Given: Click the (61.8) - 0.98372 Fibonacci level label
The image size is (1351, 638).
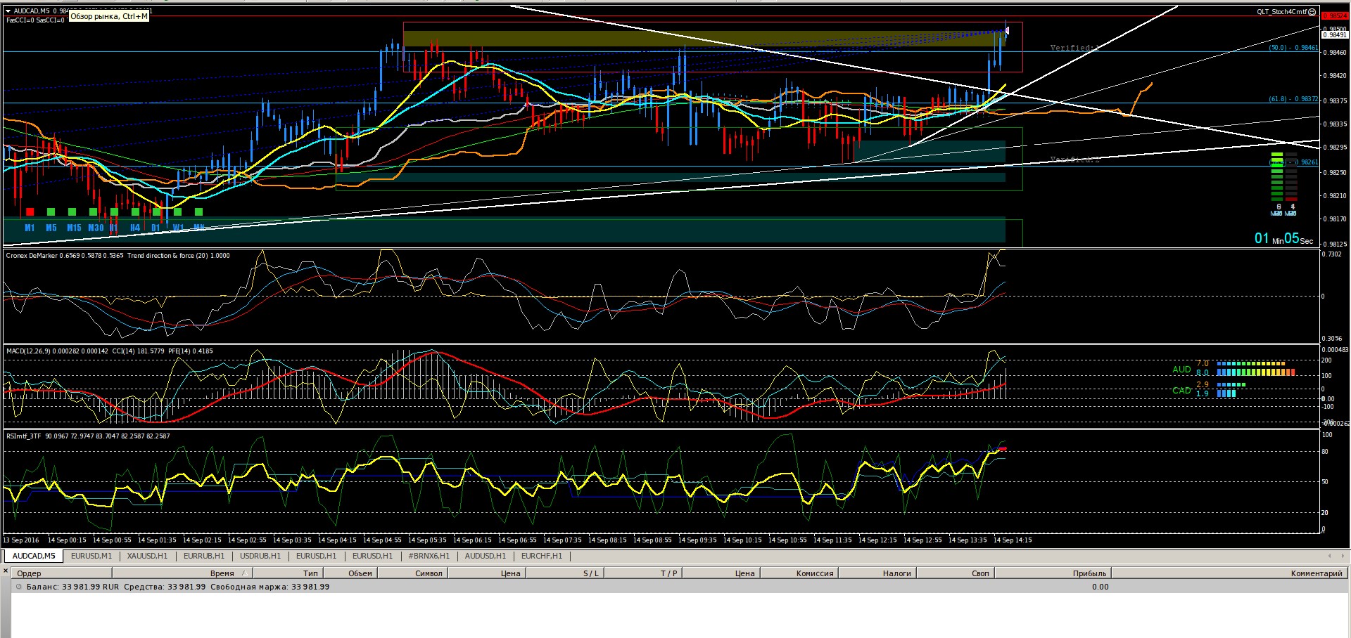Looking at the screenshot, I should tap(1293, 99).
